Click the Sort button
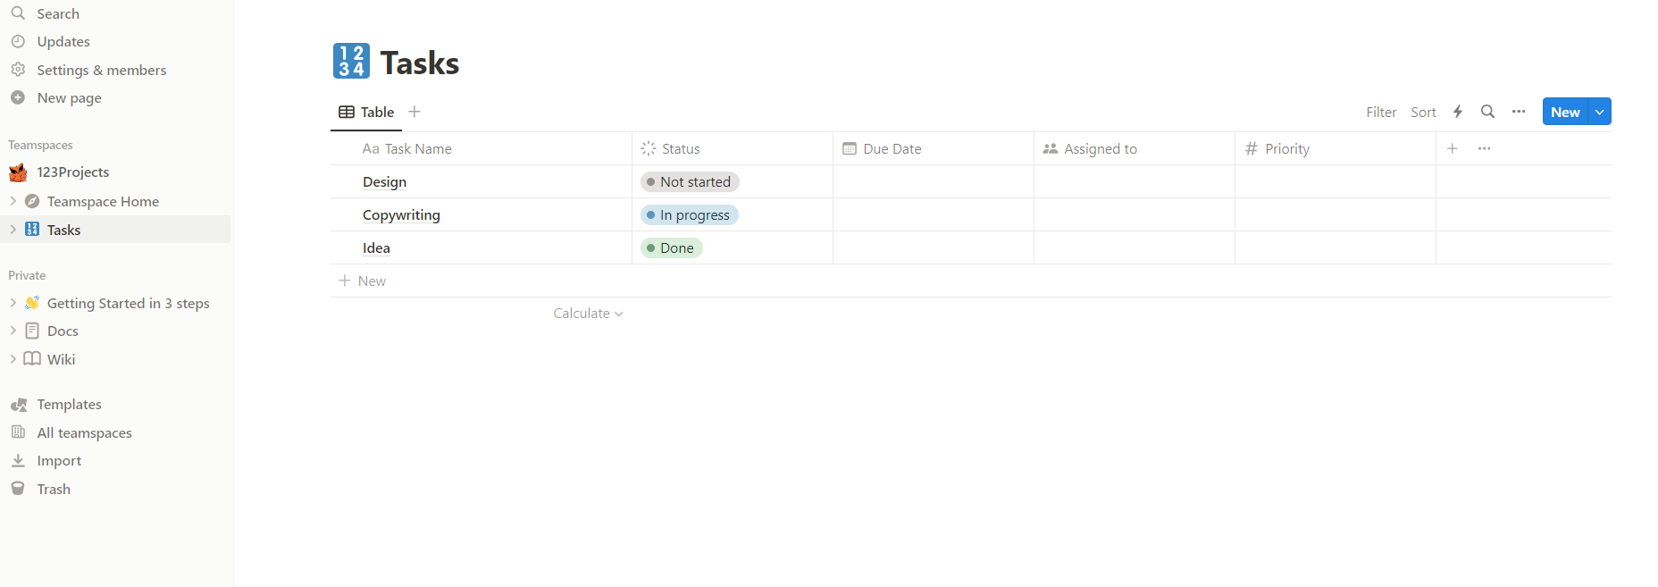Screen dimensions: 1658x587 [x=1423, y=112]
